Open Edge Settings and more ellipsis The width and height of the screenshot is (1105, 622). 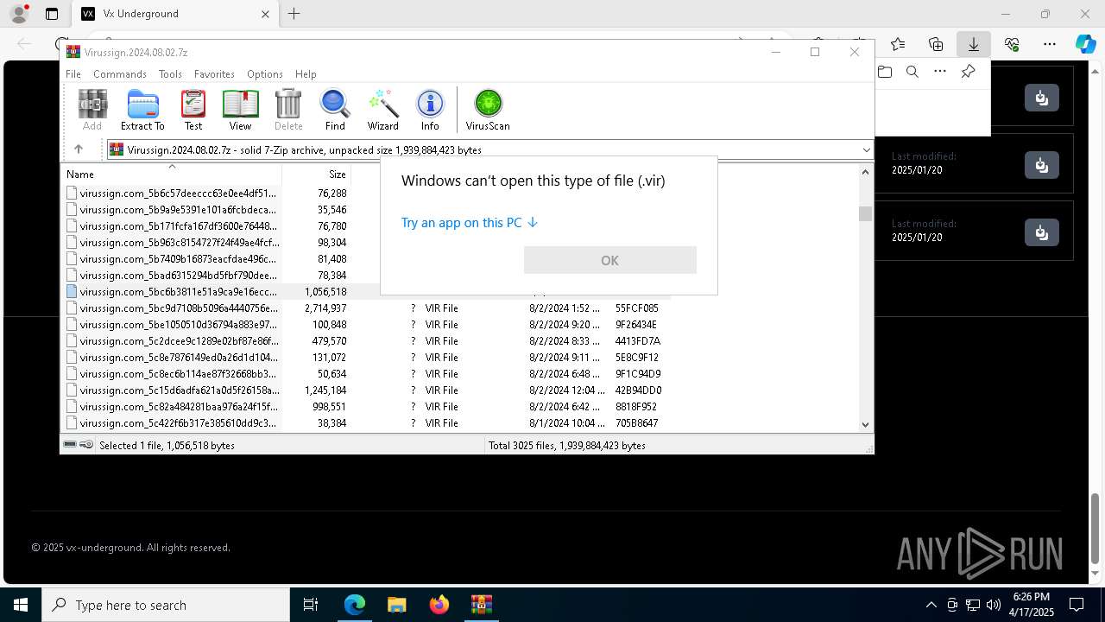tap(1050, 44)
